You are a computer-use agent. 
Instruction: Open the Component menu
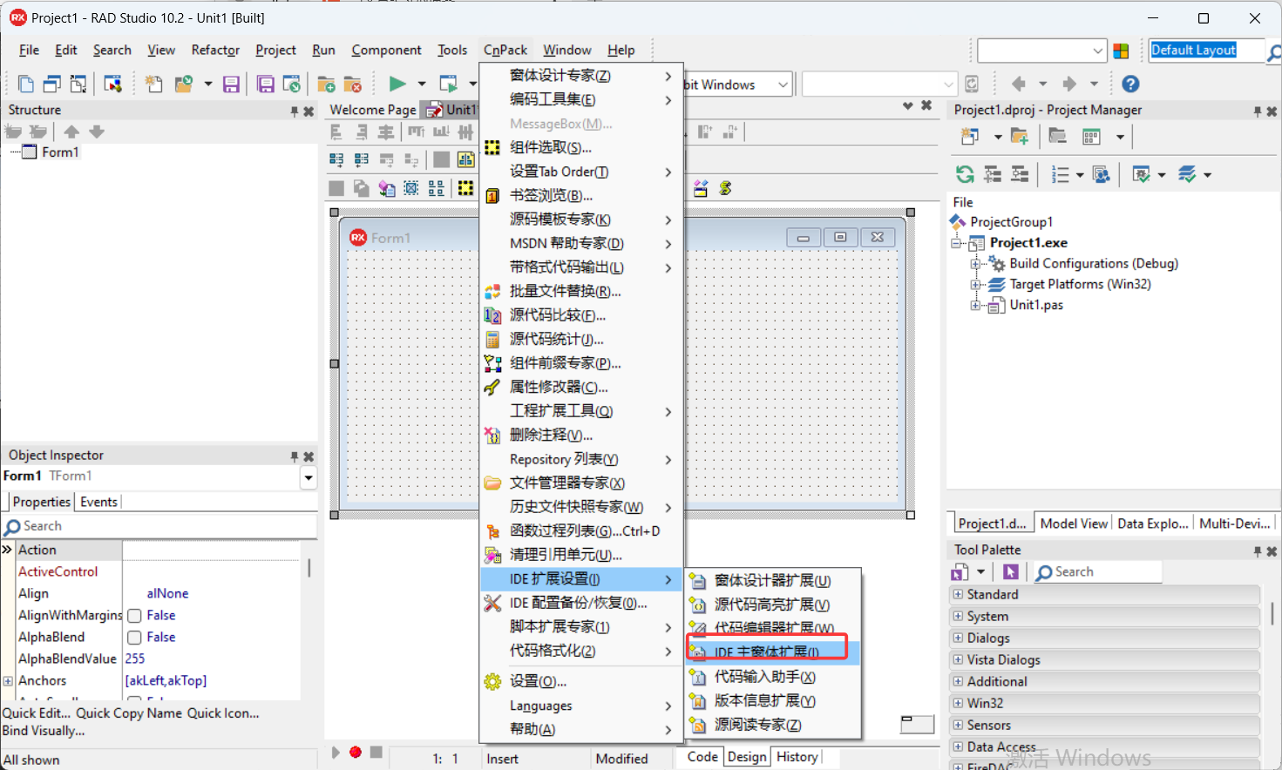click(x=386, y=51)
